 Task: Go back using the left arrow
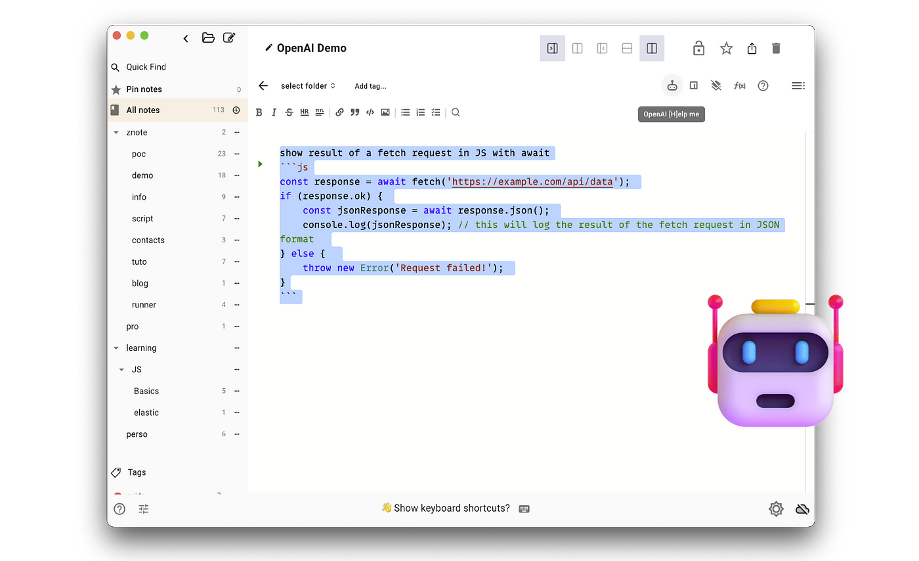click(x=263, y=85)
